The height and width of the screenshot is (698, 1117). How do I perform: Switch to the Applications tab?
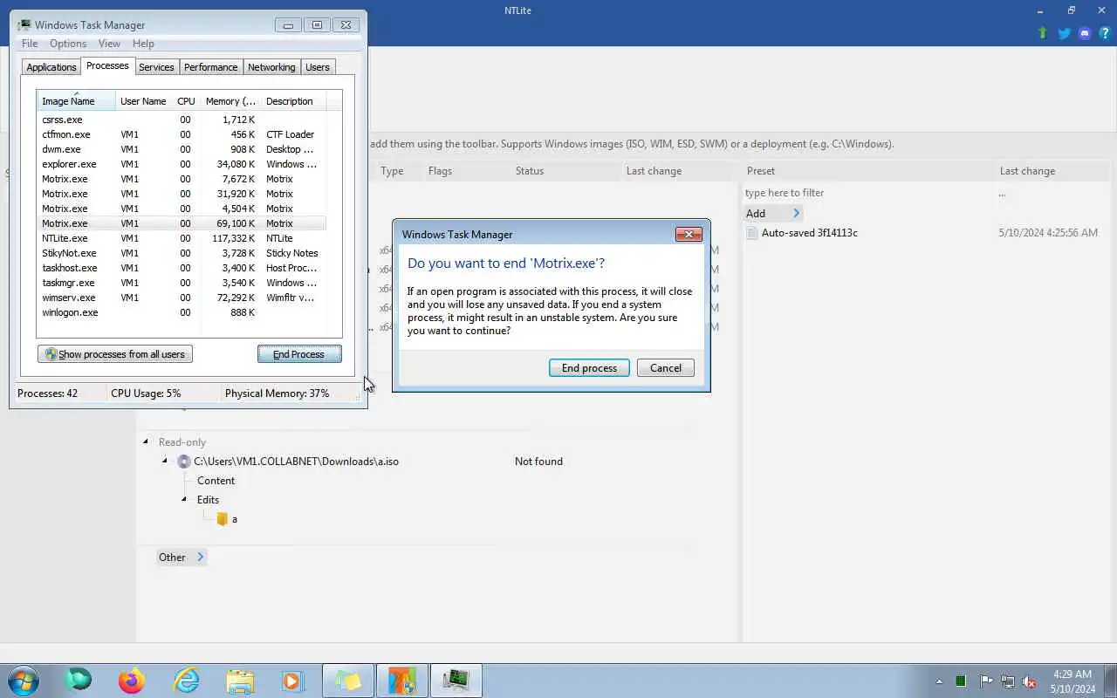click(51, 67)
